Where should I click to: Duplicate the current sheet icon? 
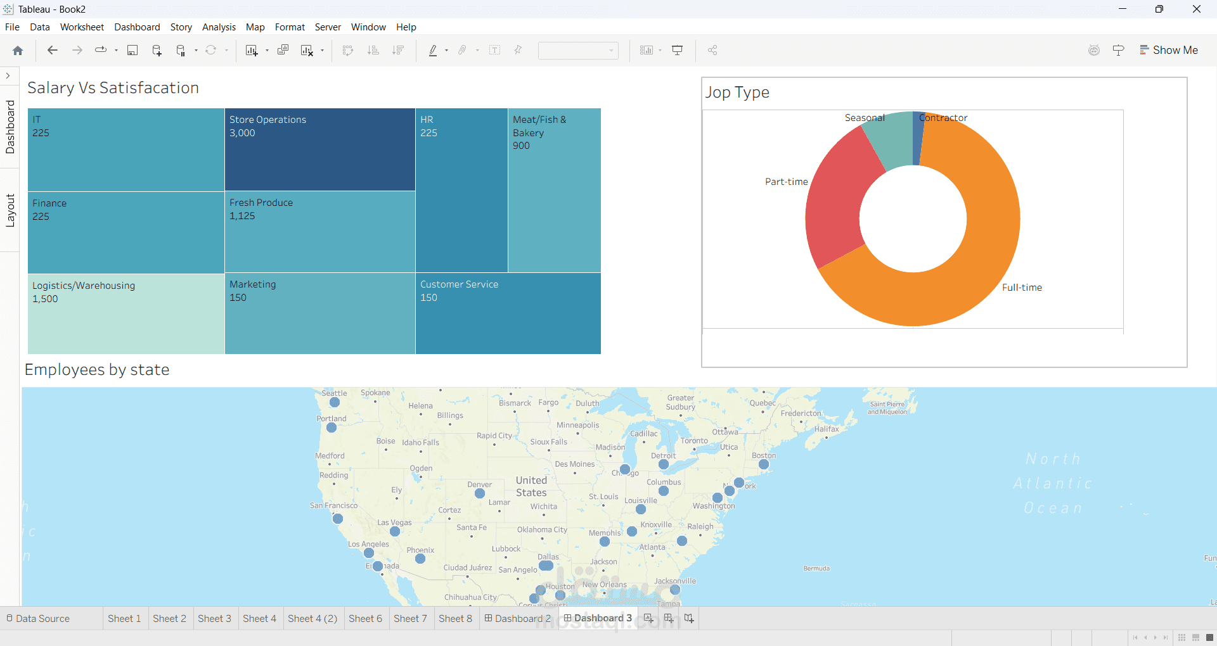[x=283, y=50]
